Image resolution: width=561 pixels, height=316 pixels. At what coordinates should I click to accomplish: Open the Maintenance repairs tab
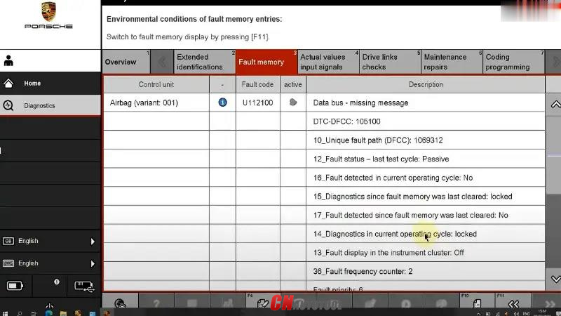tap(452, 62)
